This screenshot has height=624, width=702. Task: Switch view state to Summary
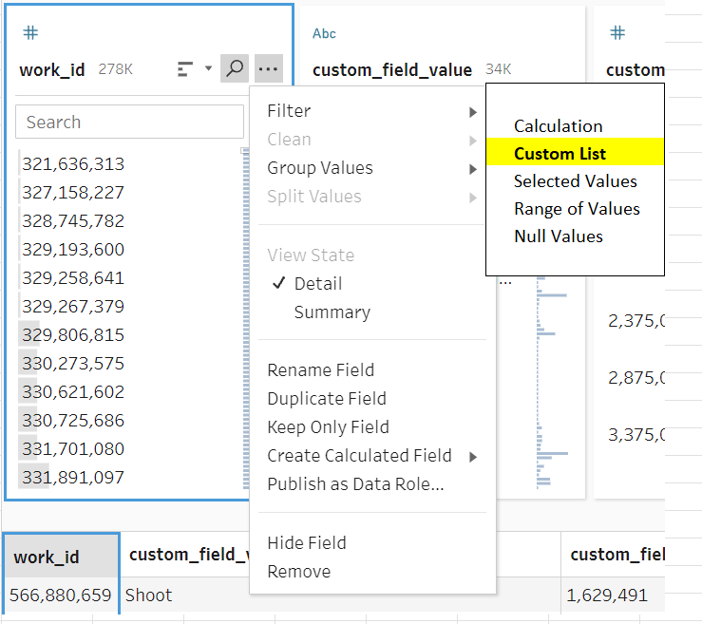point(332,312)
